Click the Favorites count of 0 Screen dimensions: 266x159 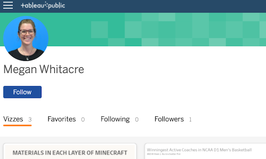83,120
